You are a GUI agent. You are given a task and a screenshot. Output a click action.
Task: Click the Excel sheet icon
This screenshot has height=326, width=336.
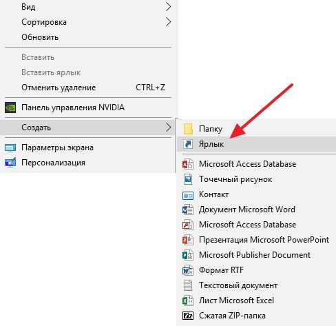(x=188, y=300)
